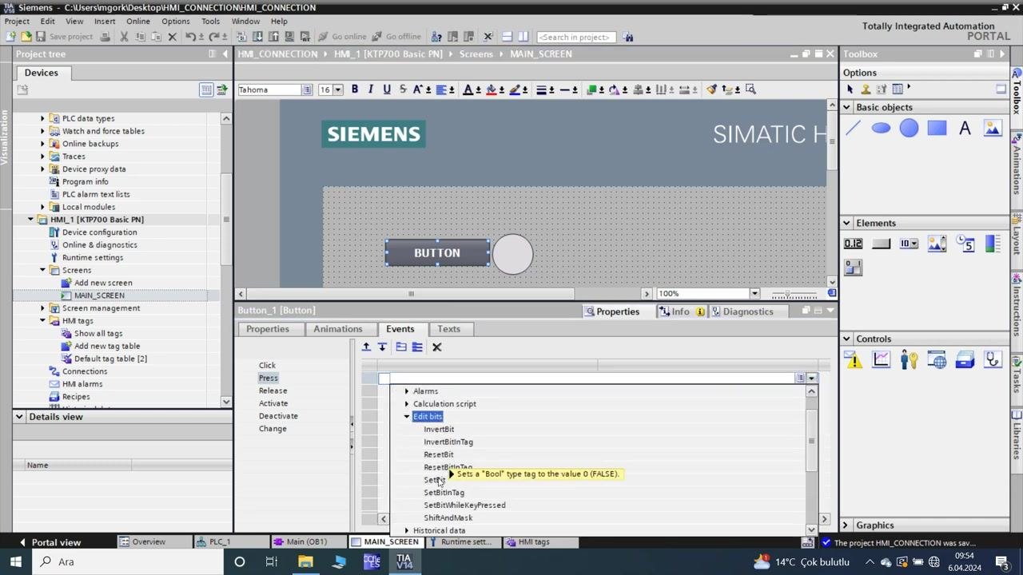Image resolution: width=1023 pixels, height=575 pixels.
Task: Collapse the Edit bits group
Action: [406, 417]
